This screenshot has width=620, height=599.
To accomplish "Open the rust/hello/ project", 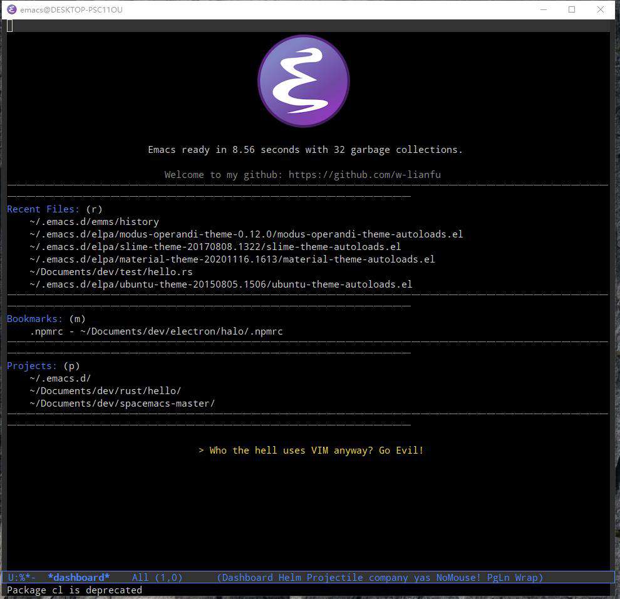I will point(105,391).
